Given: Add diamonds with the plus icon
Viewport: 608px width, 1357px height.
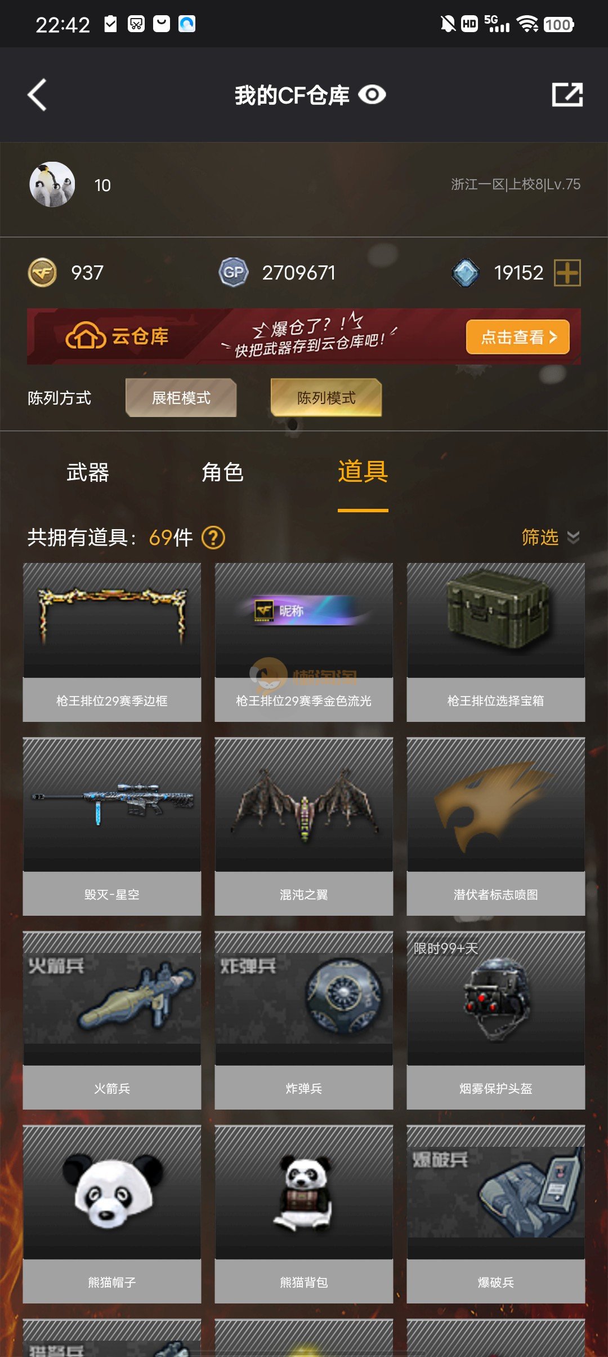Looking at the screenshot, I should point(567,273).
